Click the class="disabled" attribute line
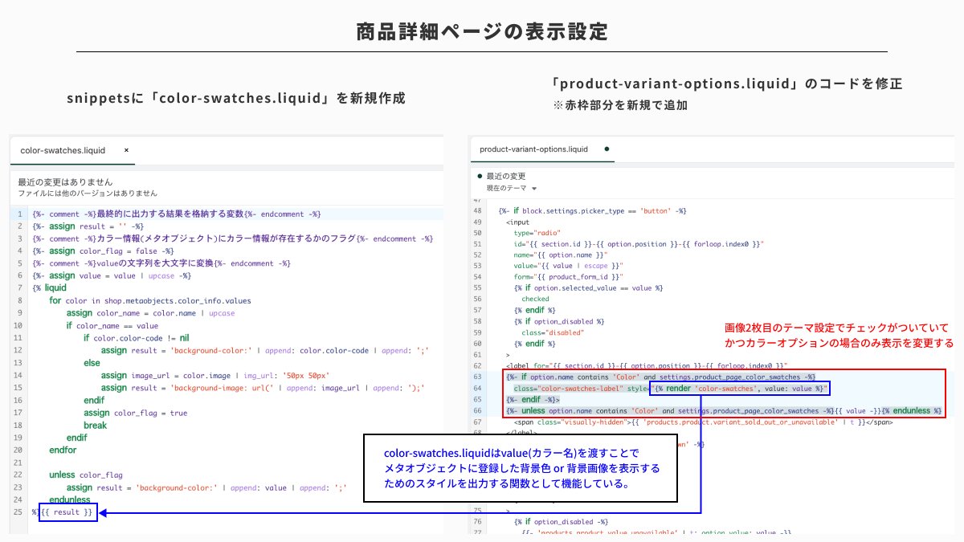The height and width of the screenshot is (542, 964). (553, 332)
